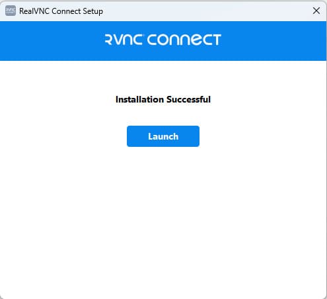Click the word 'Successful' in the heading
The width and height of the screenshot is (327, 299).
[x=188, y=99]
